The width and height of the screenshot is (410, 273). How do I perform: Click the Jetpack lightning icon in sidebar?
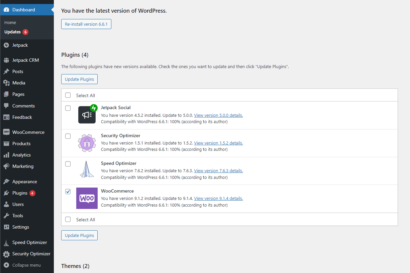pos(6,45)
